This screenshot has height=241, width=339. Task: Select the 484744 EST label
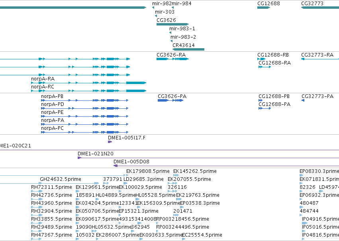click(x=309, y=212)
